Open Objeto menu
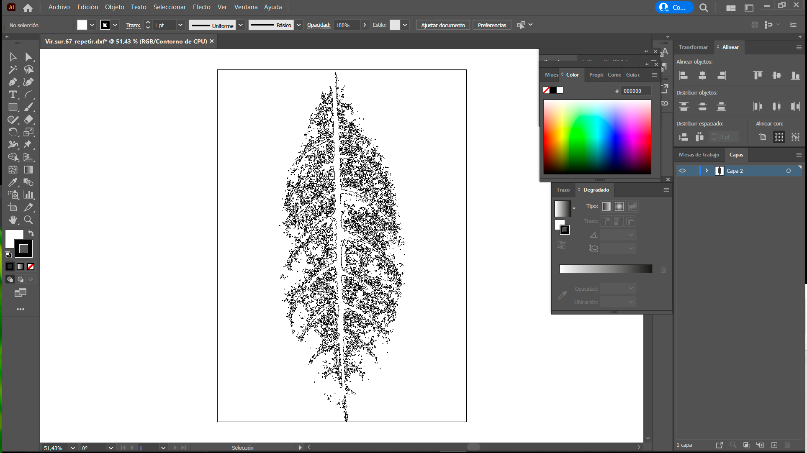 point(114,7)
